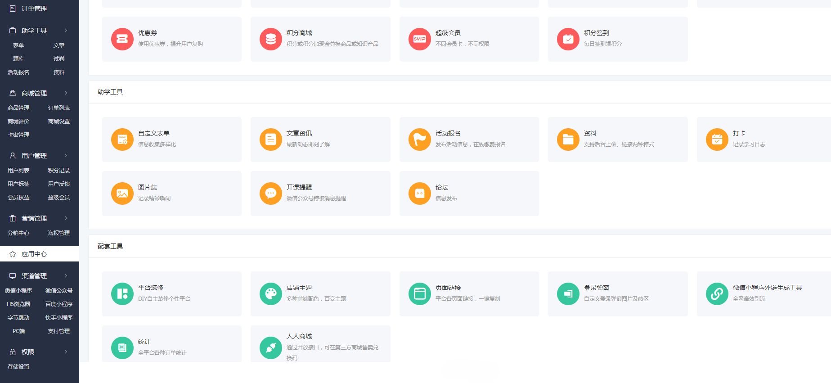This screenshot has width=831, height=383.
Task: Click 积分记录 in the sidebar
Action: coord(59,171)
